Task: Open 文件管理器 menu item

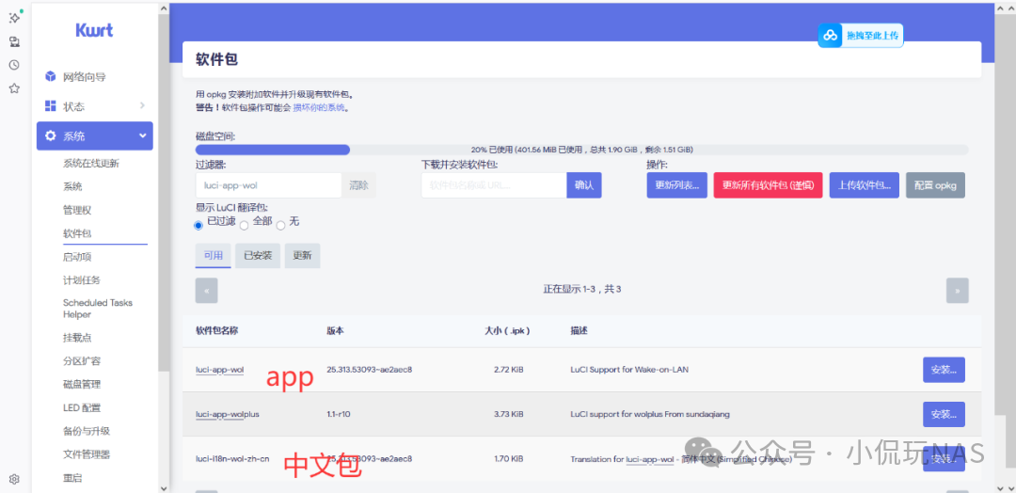Action: pyautogui.click(x=87, y=454)
